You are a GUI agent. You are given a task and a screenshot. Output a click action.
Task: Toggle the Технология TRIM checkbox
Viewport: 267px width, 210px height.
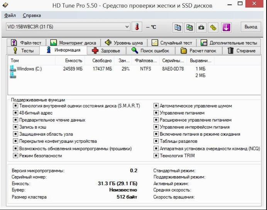point(156,156)
